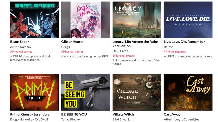Open the Cast Away cover thumbnail
Screen dimensions: 218x122
(188, 92)
